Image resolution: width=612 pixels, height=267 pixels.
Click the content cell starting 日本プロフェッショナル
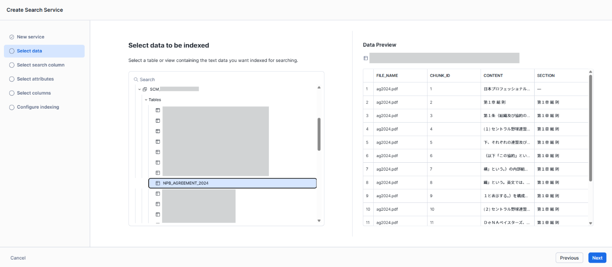tap(507, 89)
